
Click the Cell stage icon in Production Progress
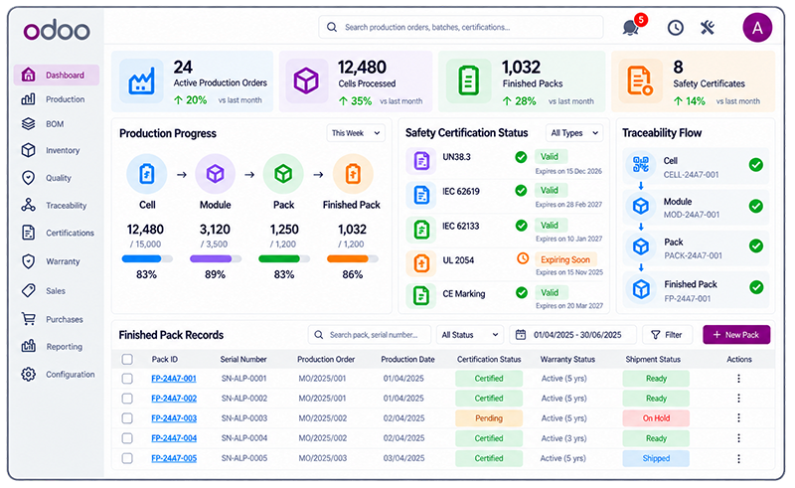[x=147, y=174]
